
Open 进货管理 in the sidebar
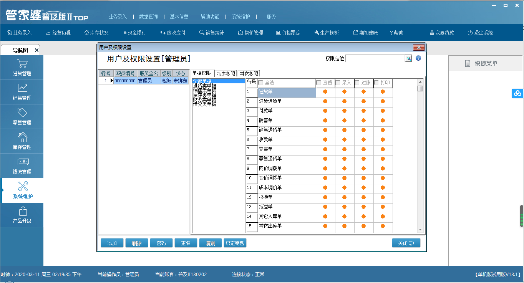(x=22, y=68)
